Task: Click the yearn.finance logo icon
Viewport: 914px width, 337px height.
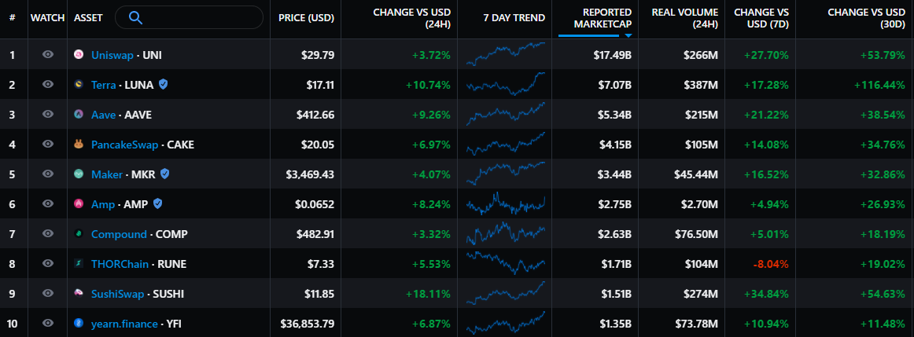Action: click(x=79, y=323)
